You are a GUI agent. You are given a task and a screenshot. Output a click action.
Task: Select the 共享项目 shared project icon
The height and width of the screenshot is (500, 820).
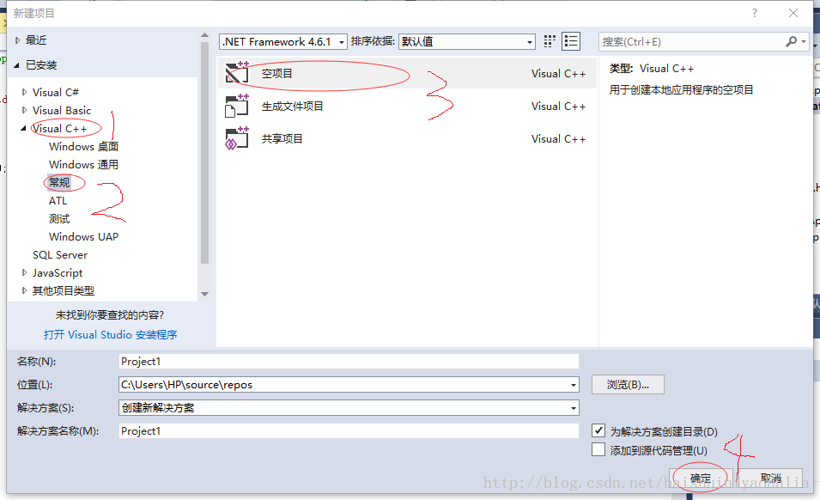[x=237, y=138]
